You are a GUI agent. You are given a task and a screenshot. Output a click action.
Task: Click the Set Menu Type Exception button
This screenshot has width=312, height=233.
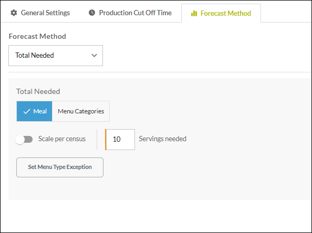(x=60, y=167)
